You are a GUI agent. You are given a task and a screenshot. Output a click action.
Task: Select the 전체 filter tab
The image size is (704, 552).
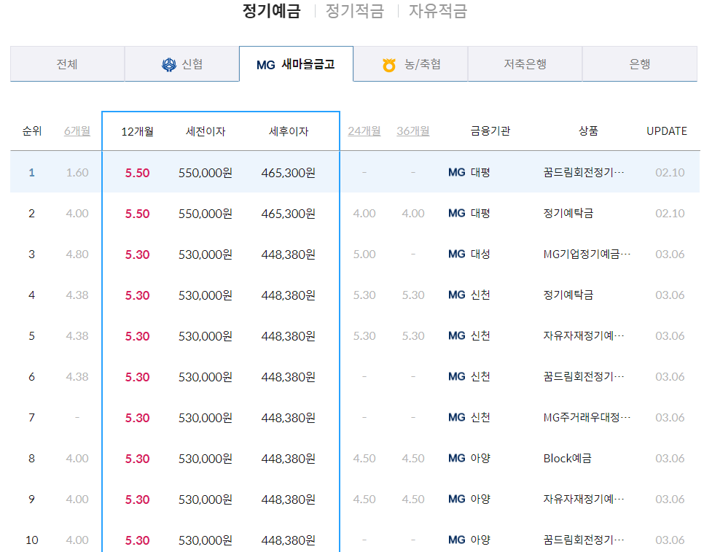tap(67, 64)
